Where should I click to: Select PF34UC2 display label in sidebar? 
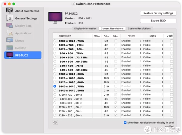coord(22,55)
